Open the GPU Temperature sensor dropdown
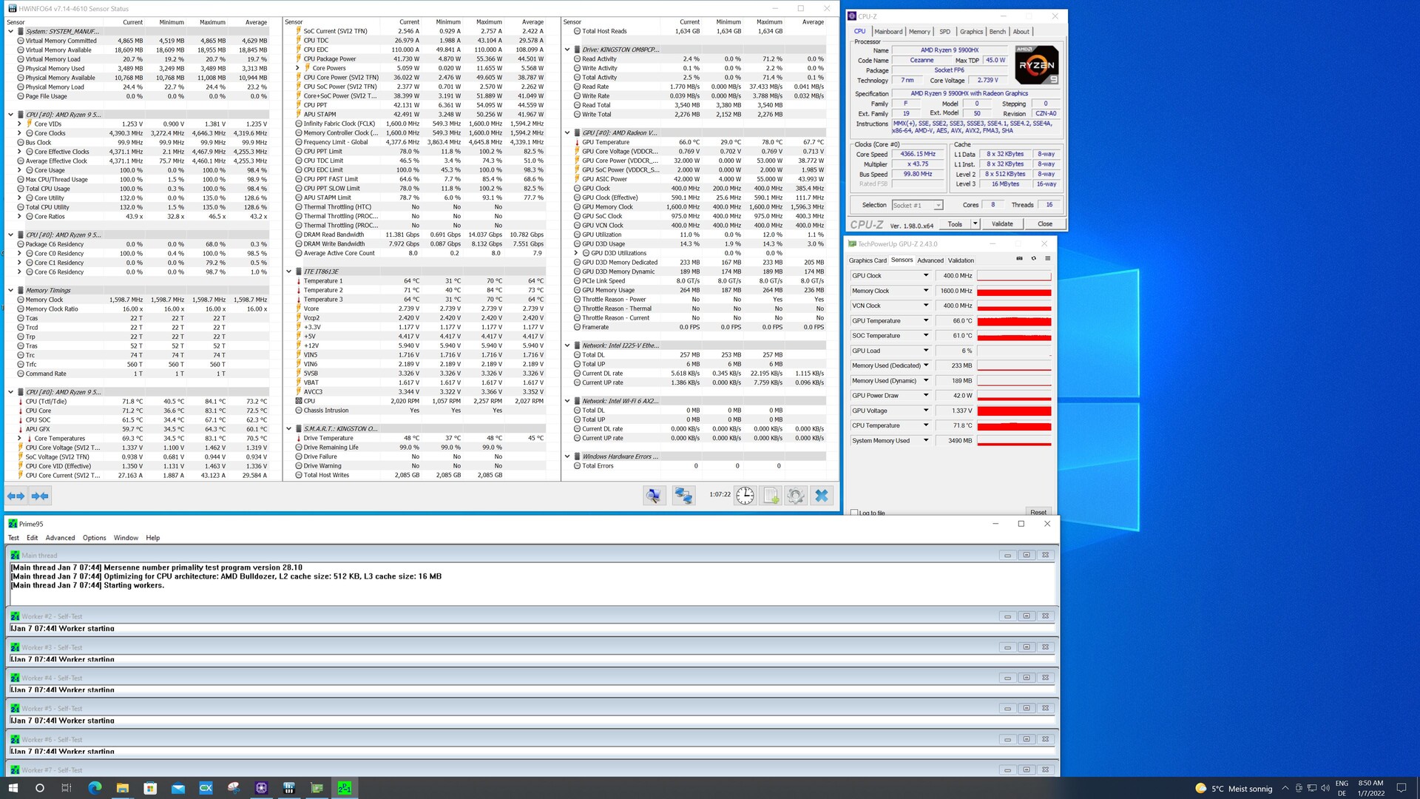Image resolution: width=1420 pixels, height=799 pixels. [x=925, y=320]
